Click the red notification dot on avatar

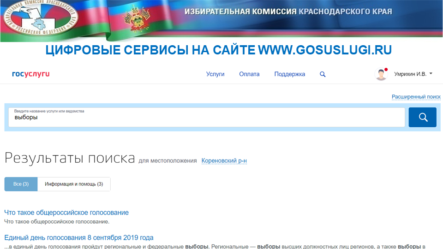point(386,70)
